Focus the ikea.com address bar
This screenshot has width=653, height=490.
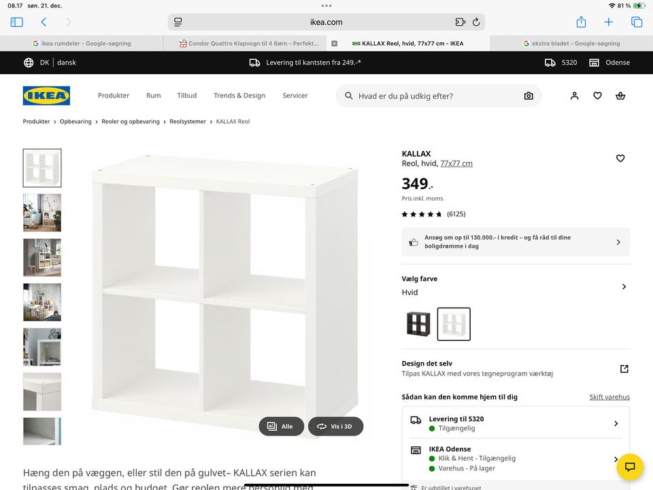pos(326,22)
